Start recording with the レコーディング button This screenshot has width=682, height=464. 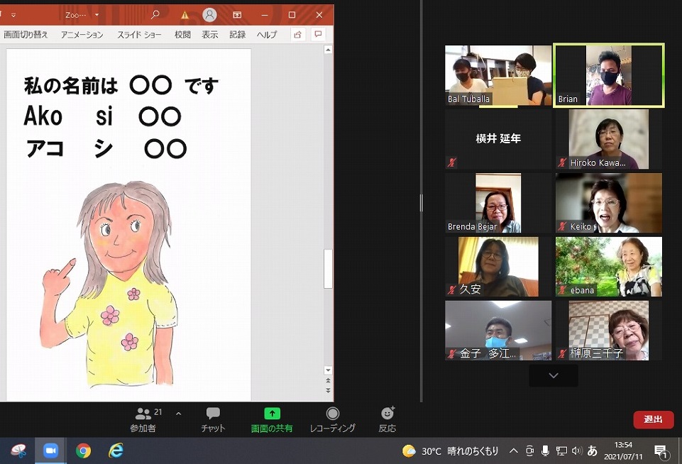point(332,419)
